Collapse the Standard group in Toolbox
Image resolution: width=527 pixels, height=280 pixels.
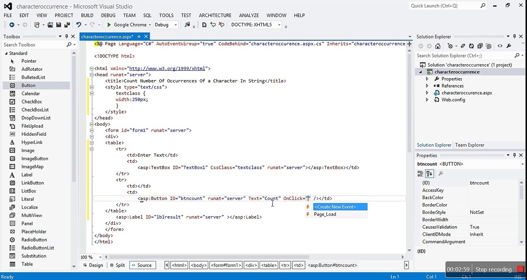[x=6, y=53]
